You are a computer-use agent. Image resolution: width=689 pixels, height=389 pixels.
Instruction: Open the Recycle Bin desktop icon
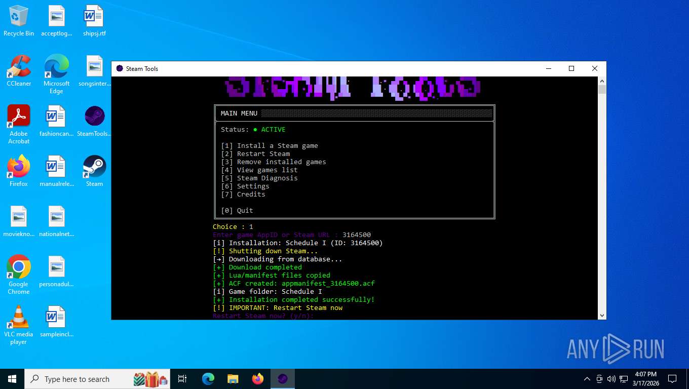pyautogui.click(x=19, y=21)
